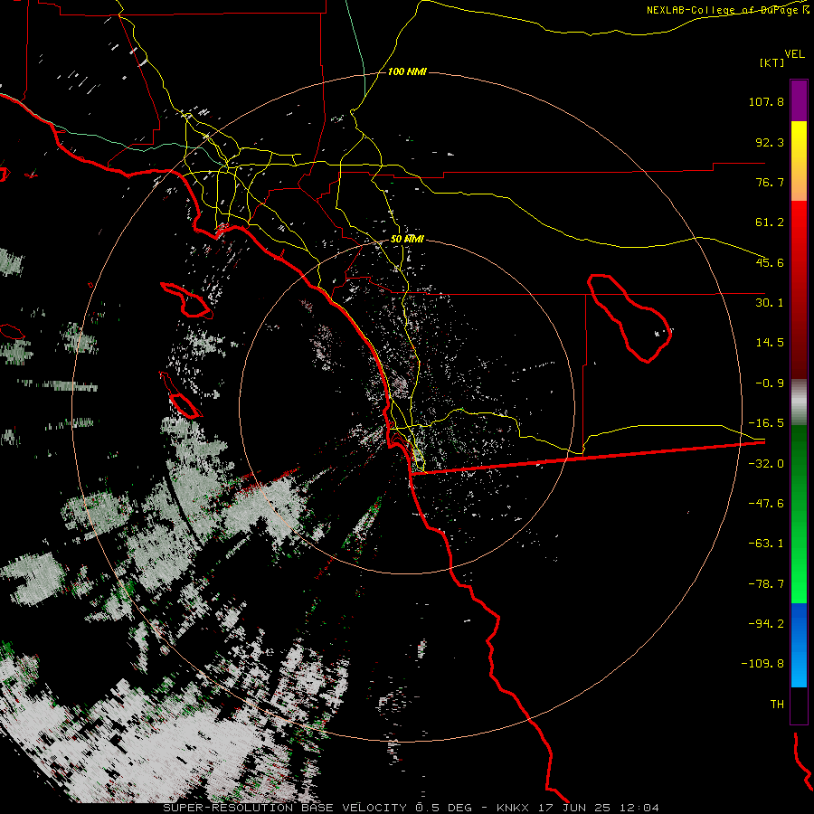Click the 76.7 velocity scale value
Screen dimensions: 814x814
(770, 182)
